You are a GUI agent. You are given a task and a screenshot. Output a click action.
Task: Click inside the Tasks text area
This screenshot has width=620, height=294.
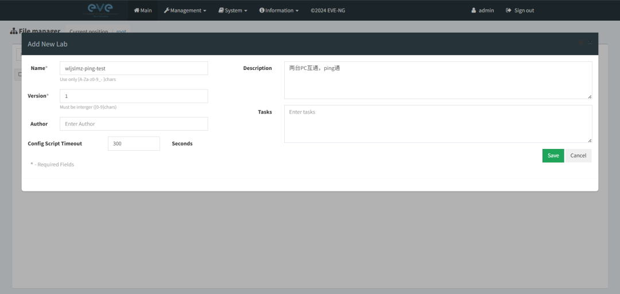(438, 124)
